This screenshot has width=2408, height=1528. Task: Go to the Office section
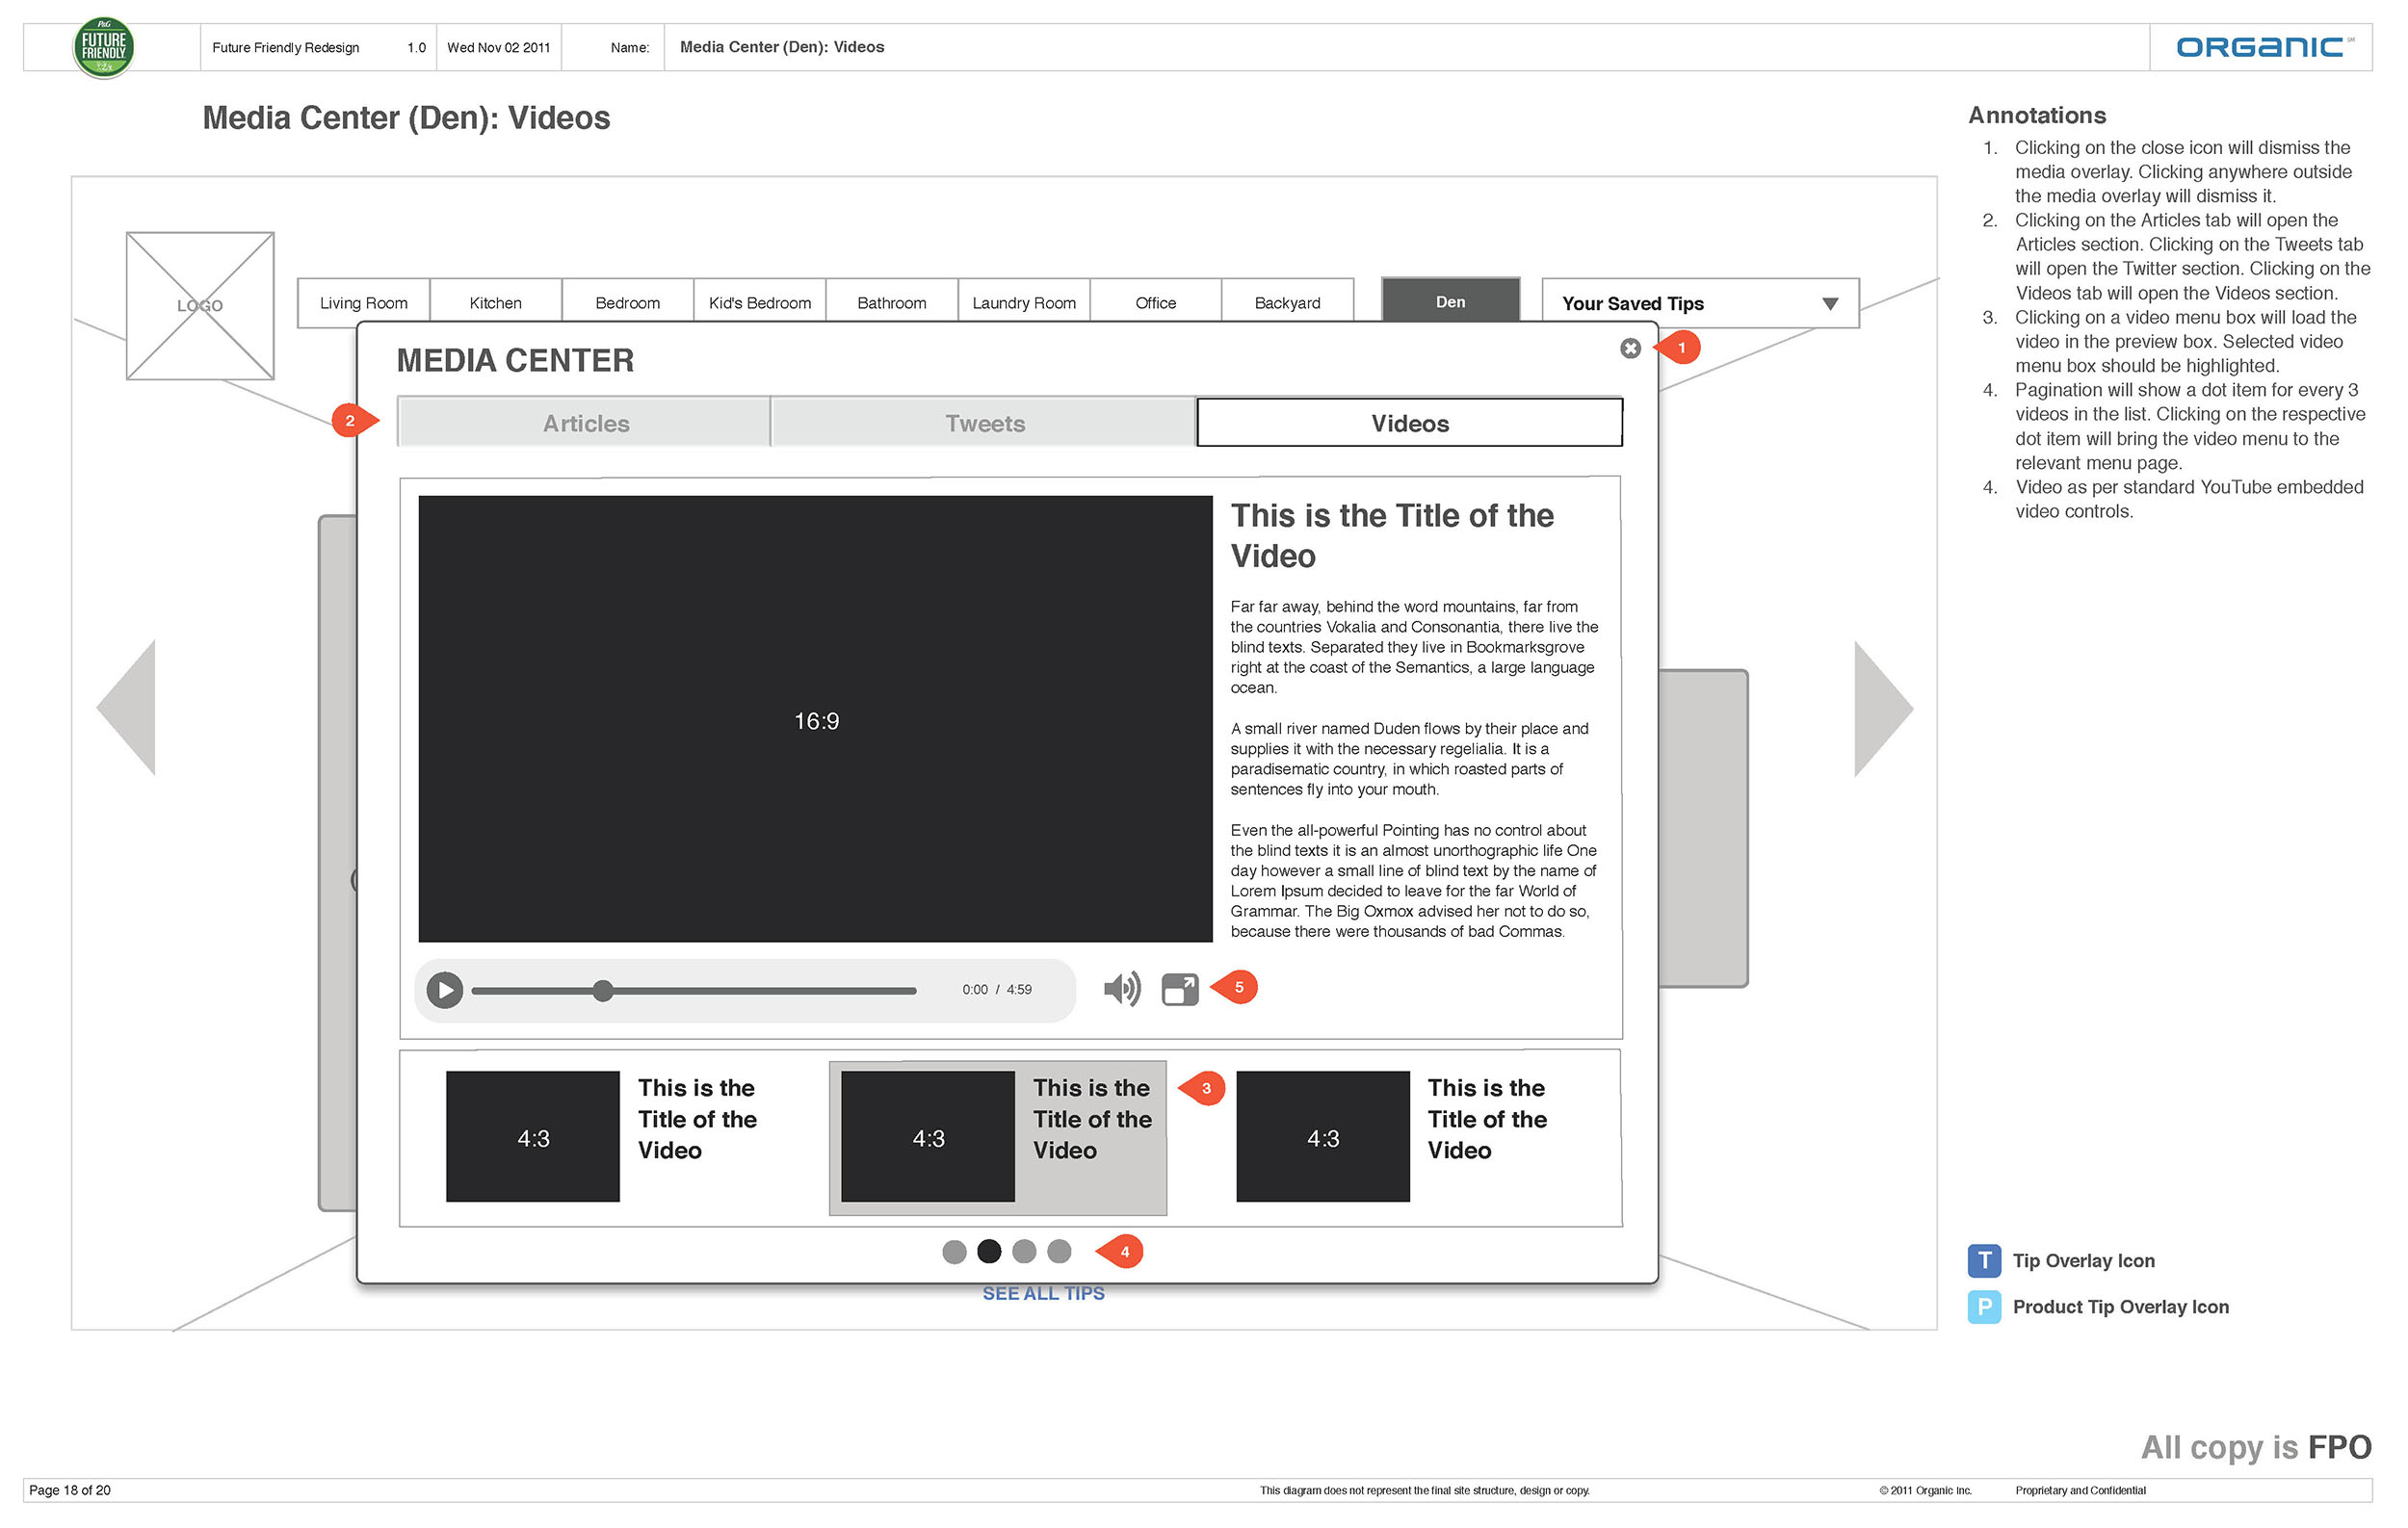coord(1156,301)
